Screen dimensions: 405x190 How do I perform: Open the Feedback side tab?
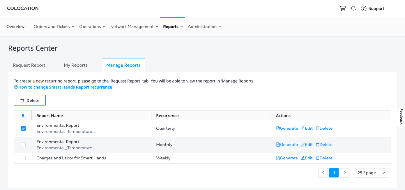[401, 117]
